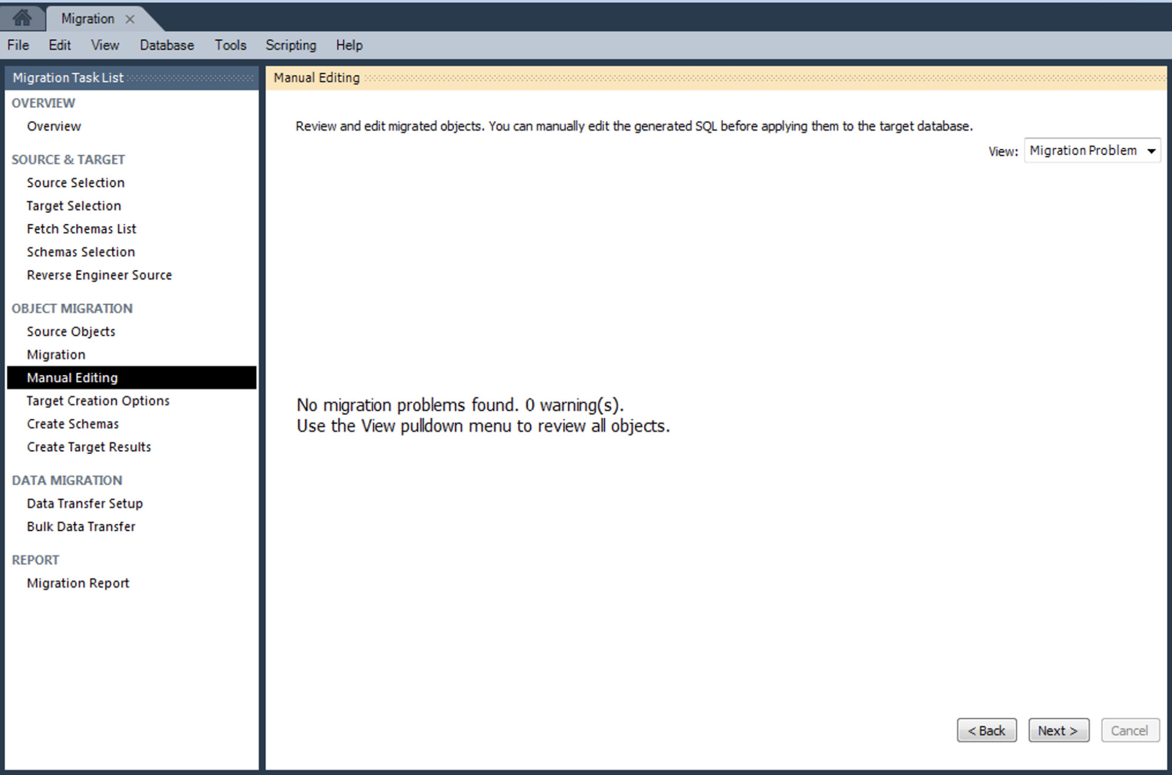Select Migration Report in the task list

click(x=78, y=583)
